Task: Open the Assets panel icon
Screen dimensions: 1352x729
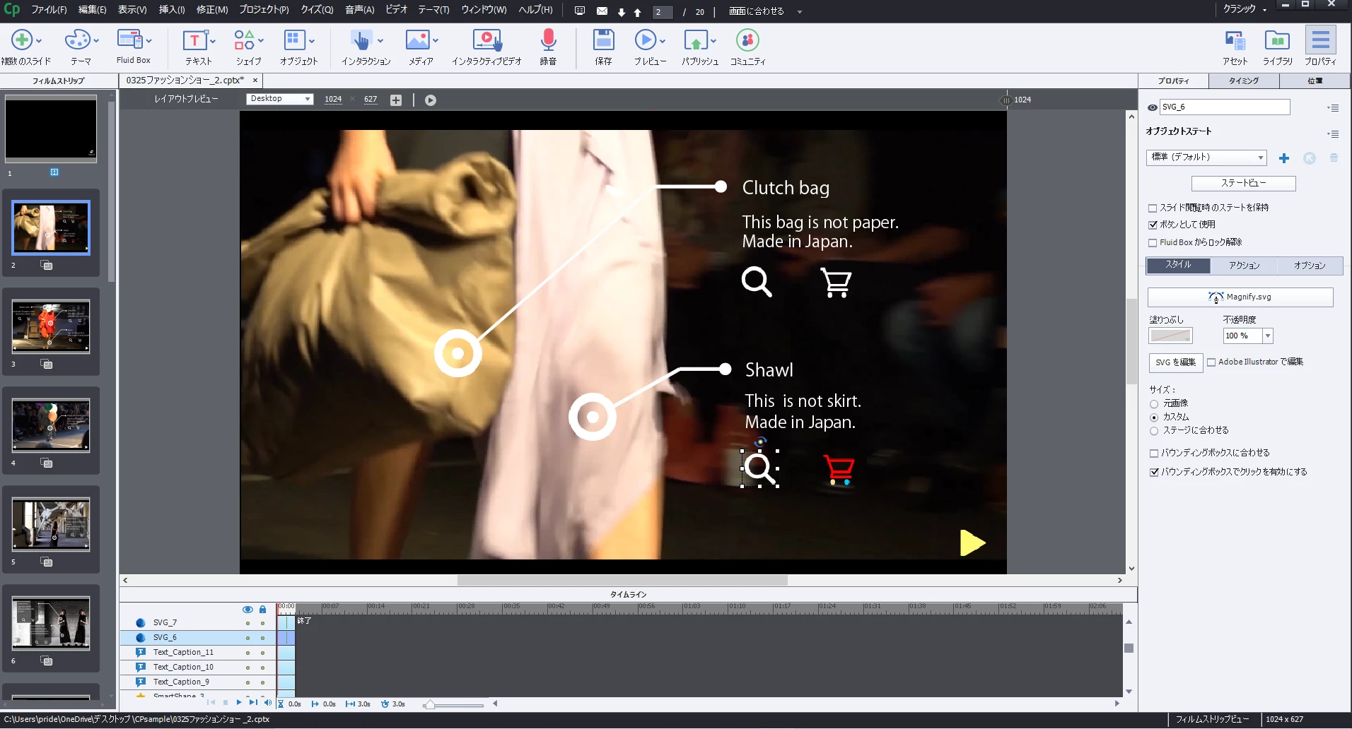Action: click(1235, 40)
